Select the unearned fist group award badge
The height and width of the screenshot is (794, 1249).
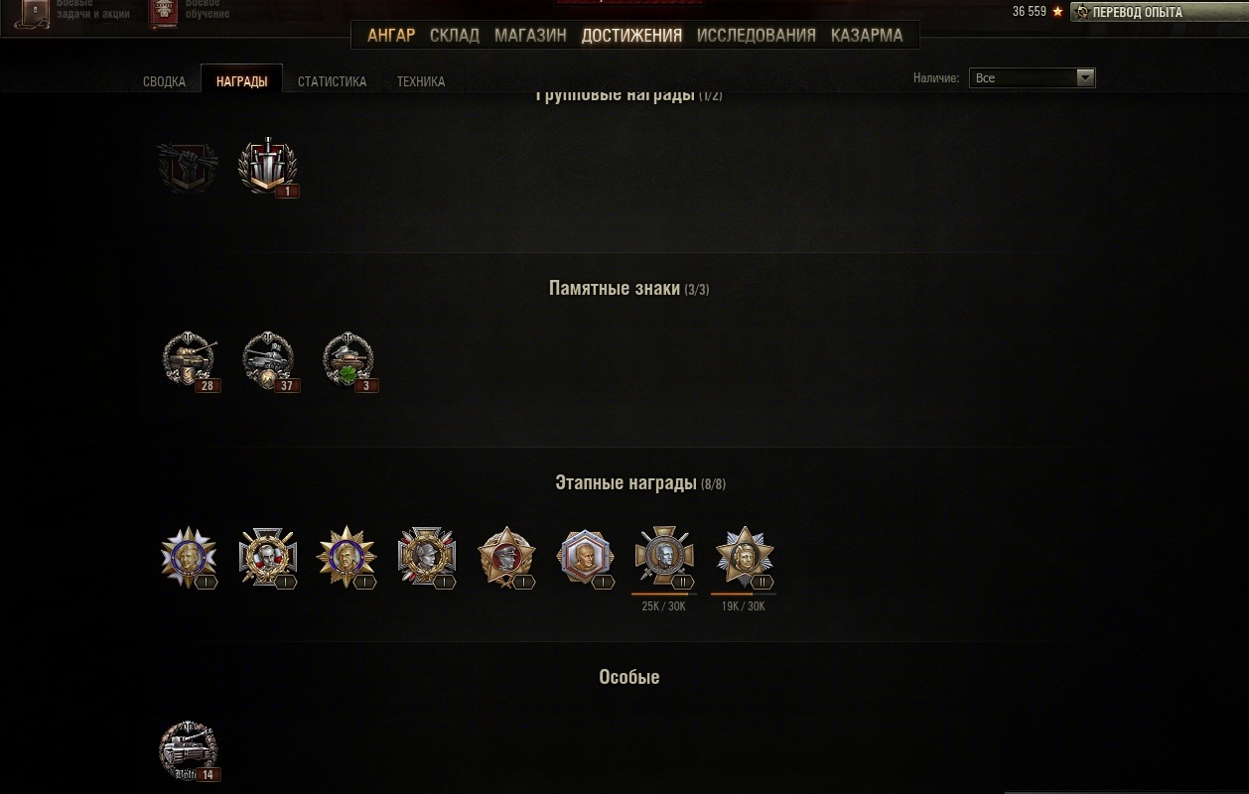189,167
